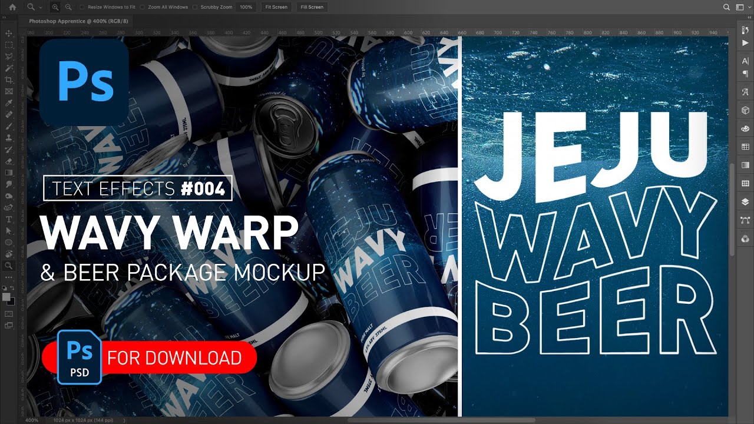The image size is (754, 424).
Task: Click the Fill Screen button
Action: click(x=312, y=7)
